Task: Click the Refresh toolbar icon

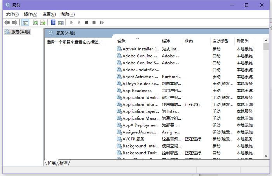Action: coord(35,22)
